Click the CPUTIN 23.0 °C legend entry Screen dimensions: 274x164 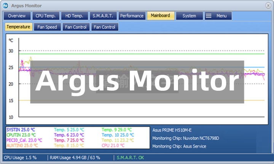tap(21, 135)
